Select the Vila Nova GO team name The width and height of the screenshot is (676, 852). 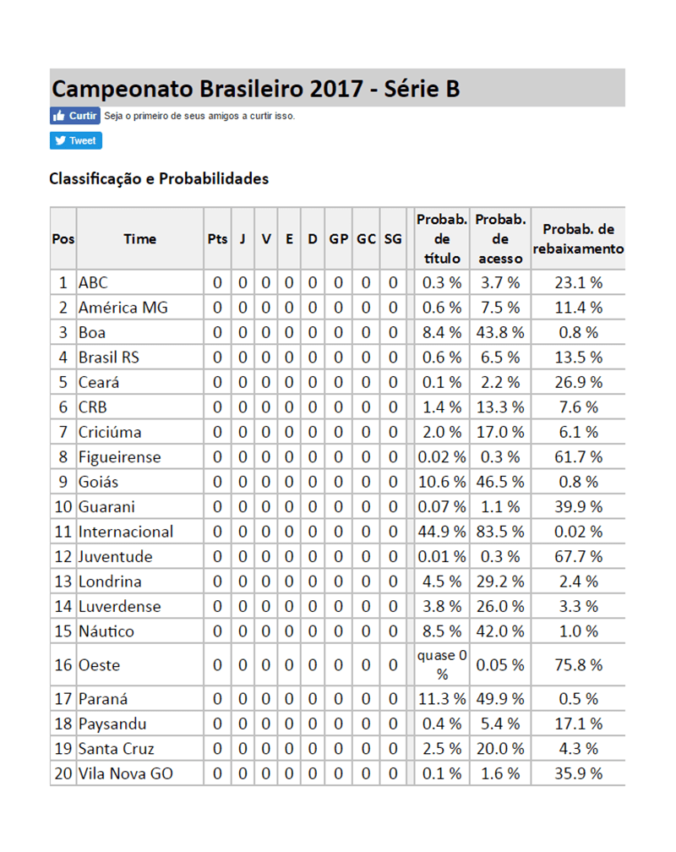pos(126,773)
